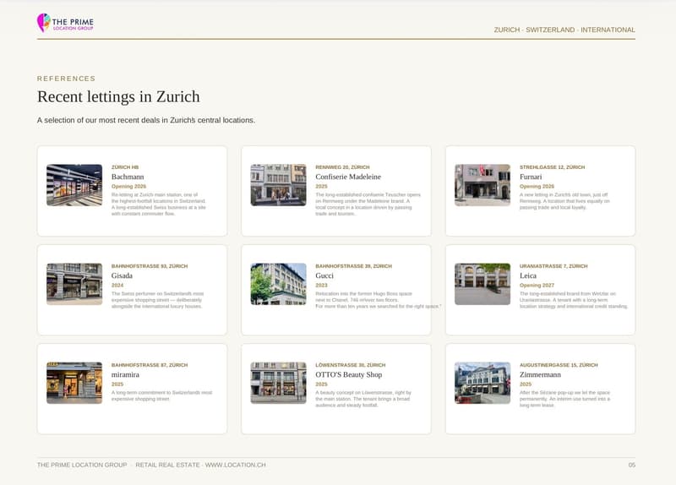
Task: Click the 2025 year under miramira
Action: (117, 384)
